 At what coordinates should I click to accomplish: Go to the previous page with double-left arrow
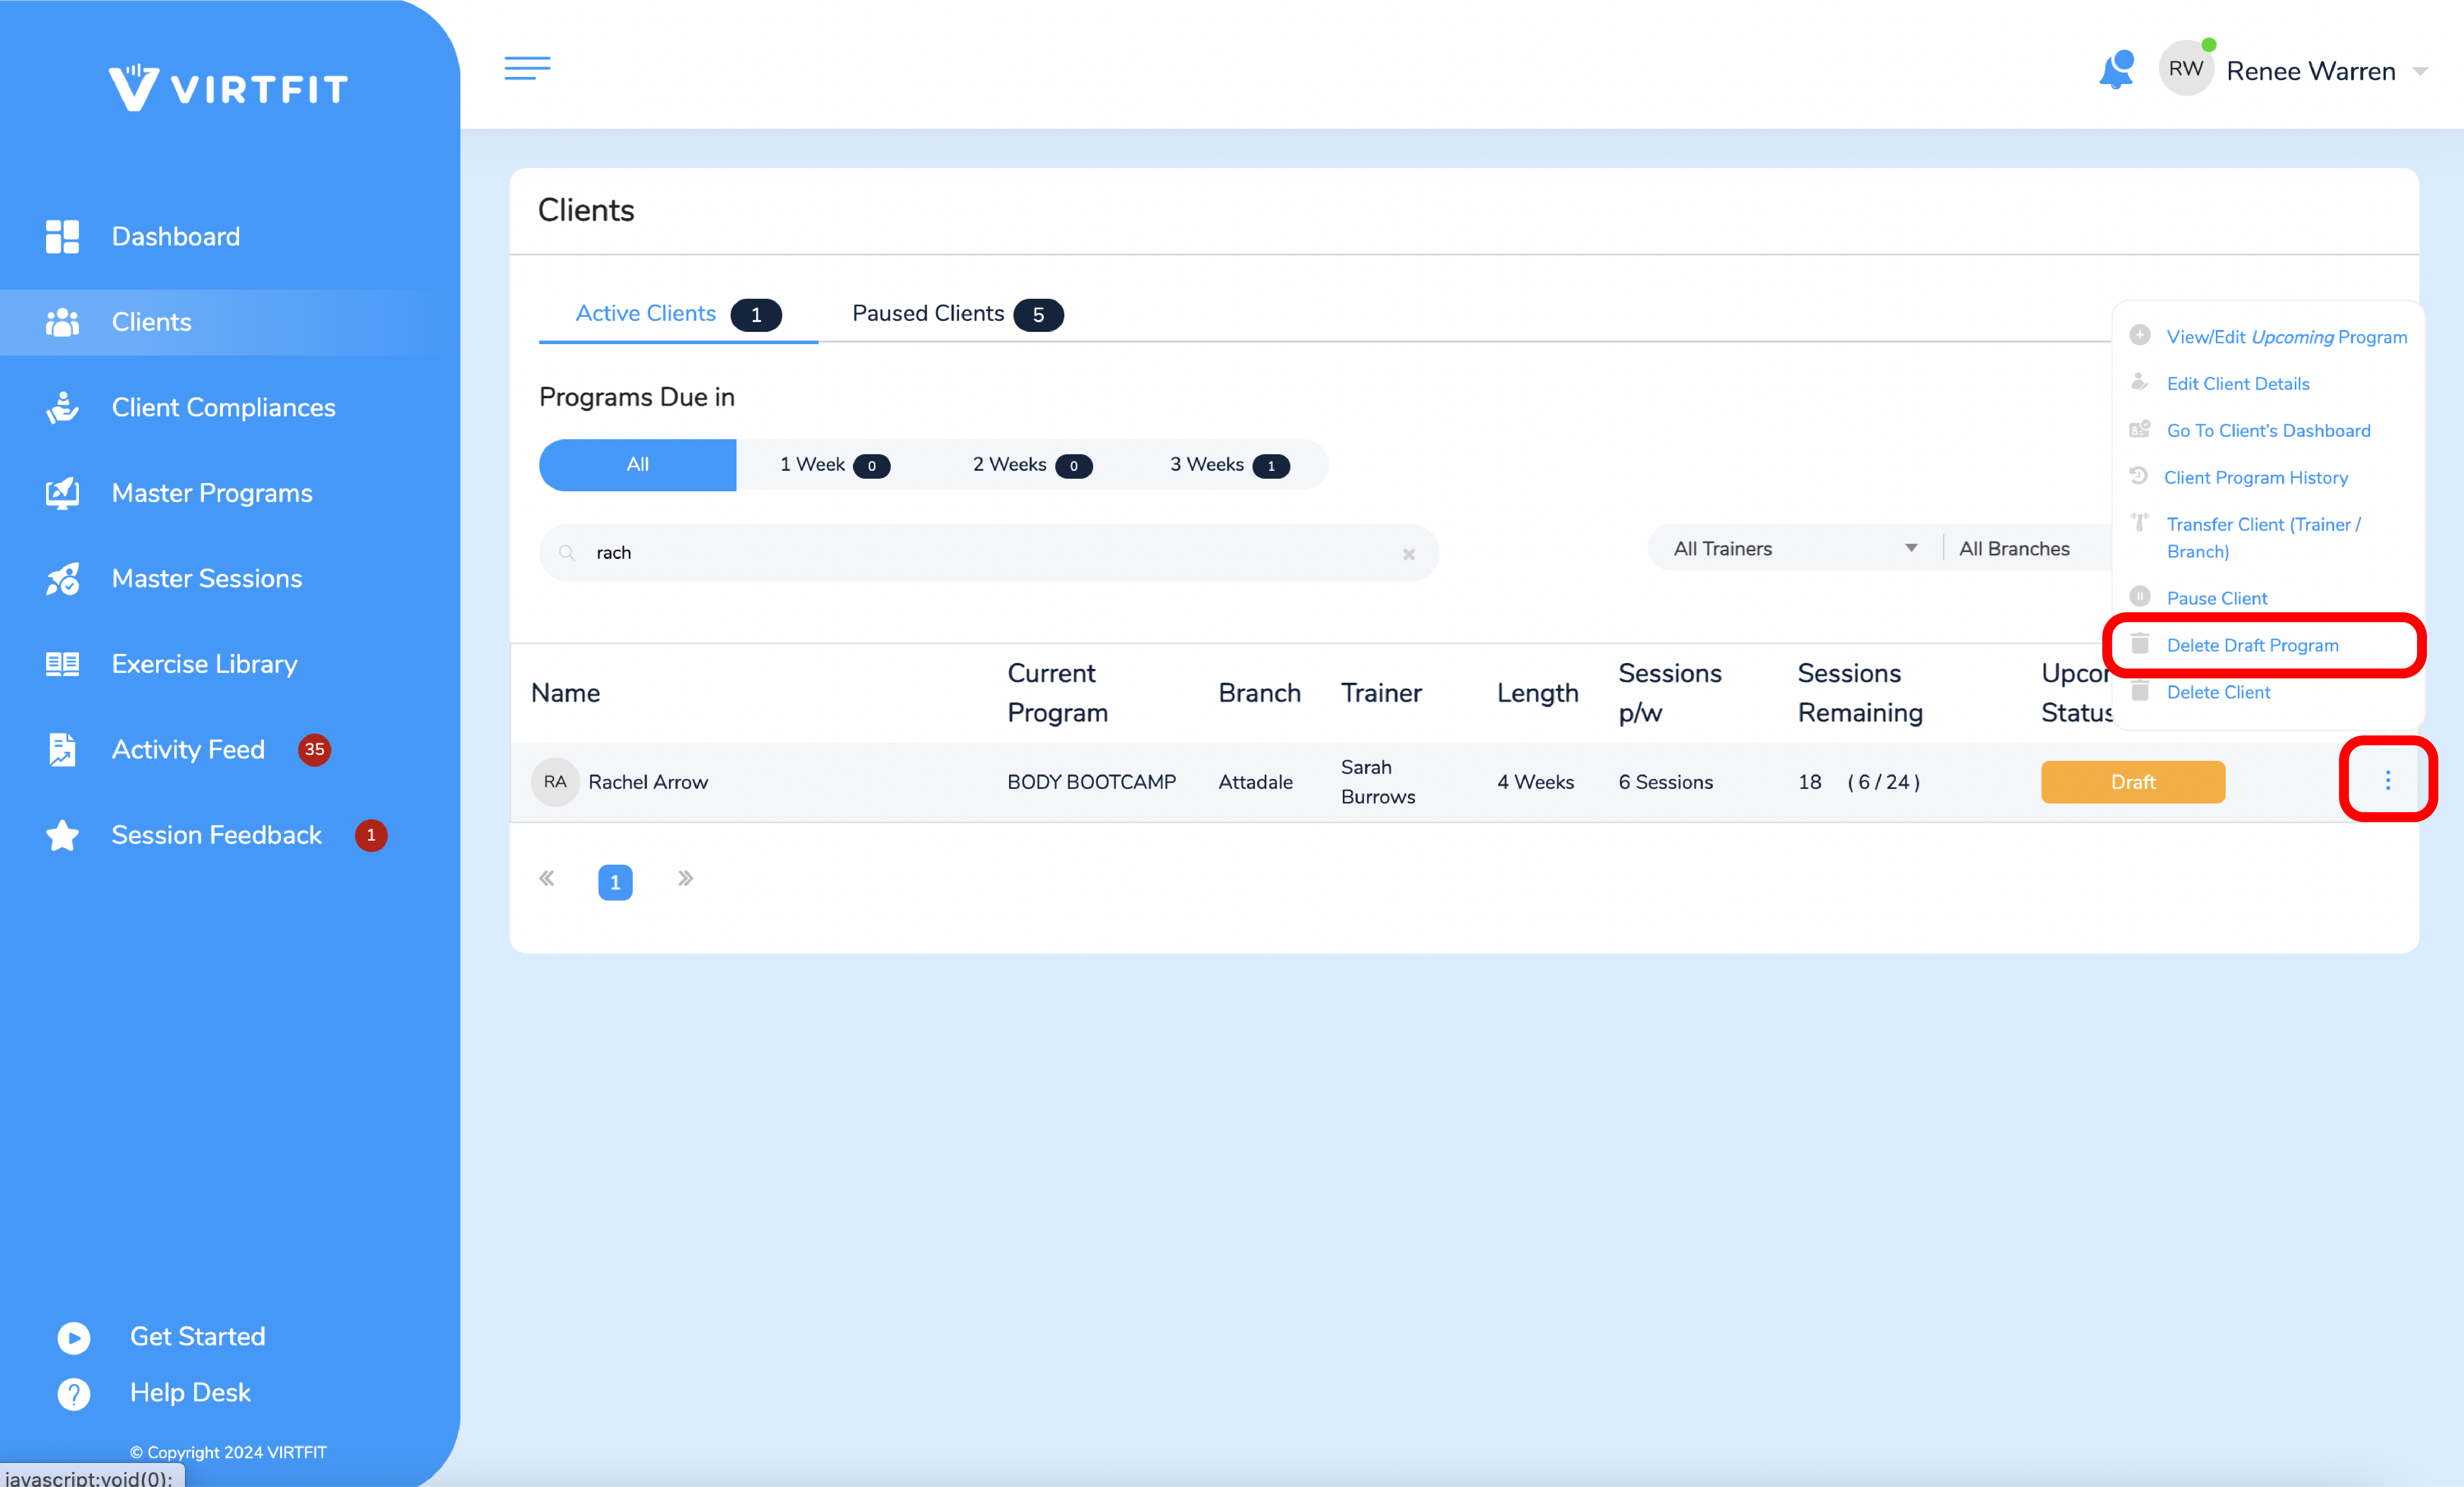547,878
